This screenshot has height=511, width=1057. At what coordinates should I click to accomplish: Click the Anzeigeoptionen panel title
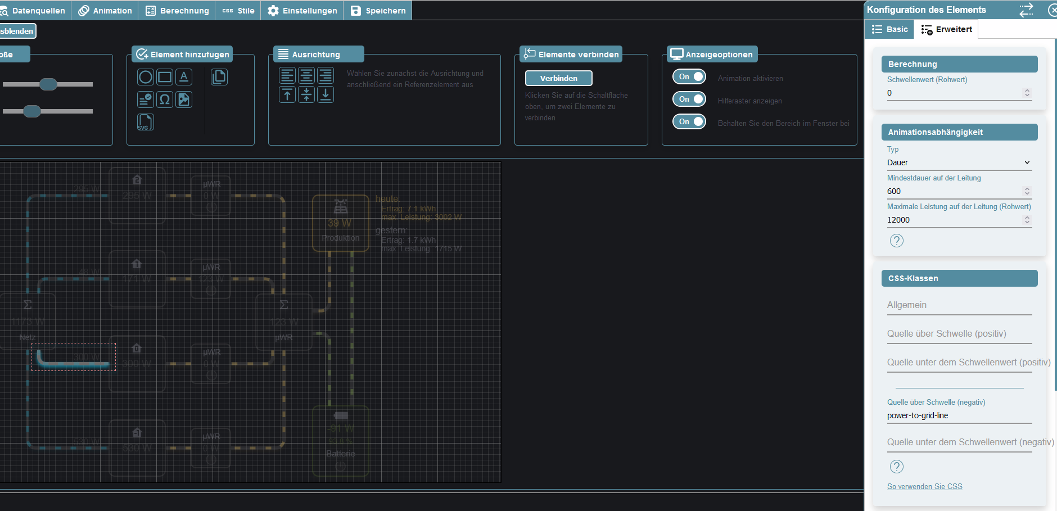[x=712, y=54]
